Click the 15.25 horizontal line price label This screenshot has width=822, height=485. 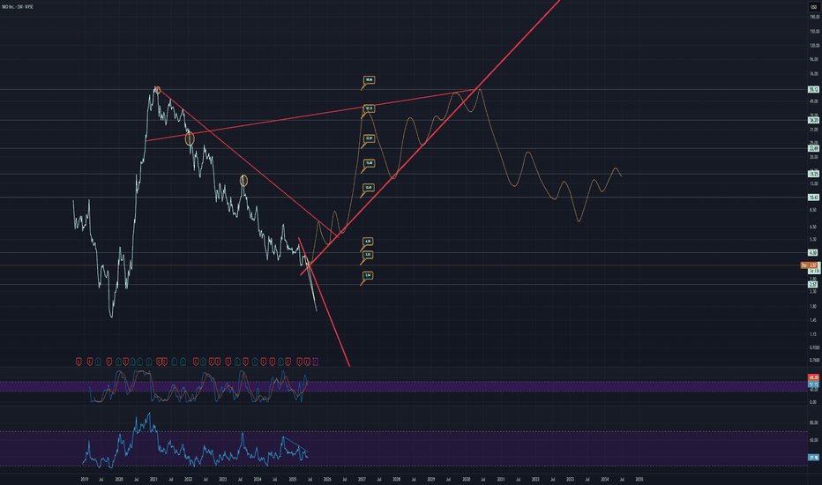813,174
